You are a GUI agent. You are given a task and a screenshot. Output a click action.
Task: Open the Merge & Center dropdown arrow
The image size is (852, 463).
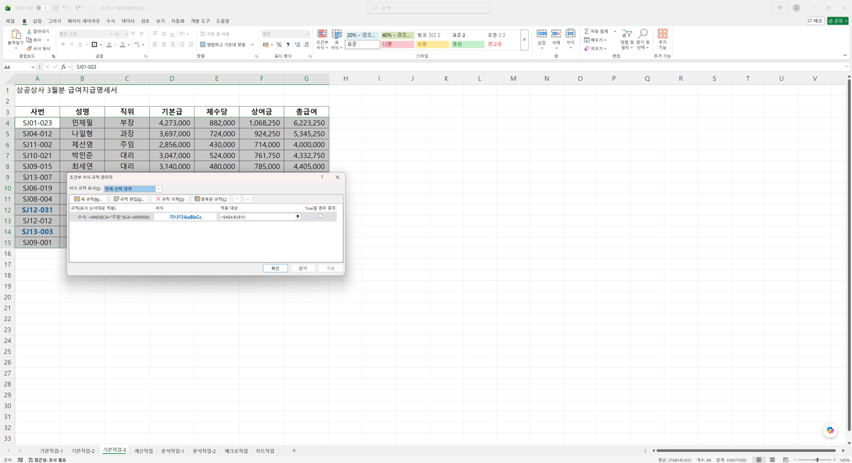pyautogui.click(x=252, y=45)
